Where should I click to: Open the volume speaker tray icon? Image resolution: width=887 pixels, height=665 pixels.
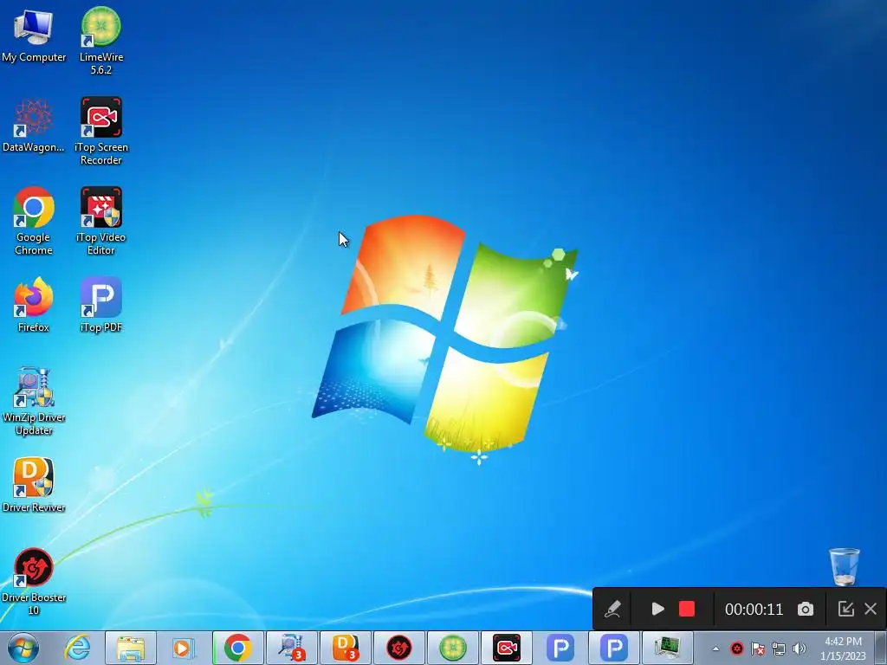800,649
